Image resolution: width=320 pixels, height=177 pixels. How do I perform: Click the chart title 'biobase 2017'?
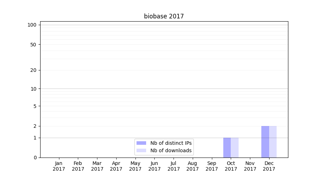[164, 16]
